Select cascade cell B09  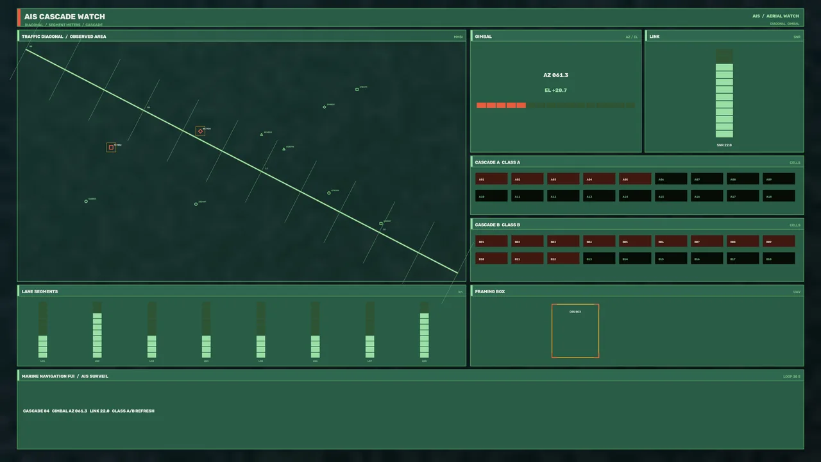pyautogui.click(x=779, y=241)
